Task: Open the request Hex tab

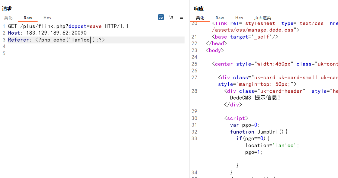Action: 47,18
